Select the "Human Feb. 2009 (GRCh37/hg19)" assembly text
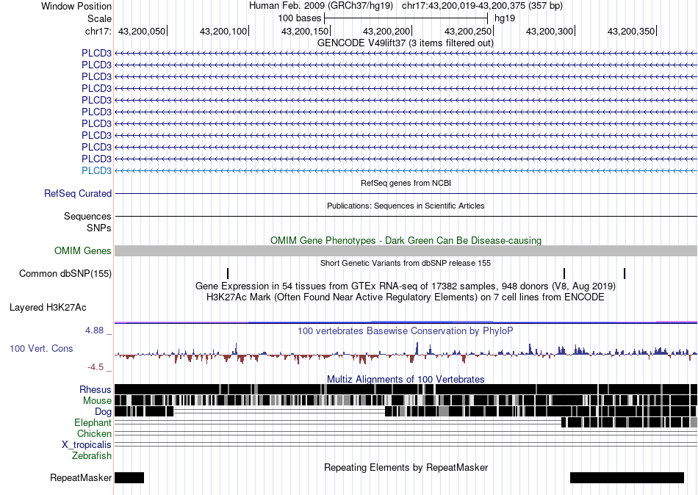698x495 pixels. [x=321, y=6]
